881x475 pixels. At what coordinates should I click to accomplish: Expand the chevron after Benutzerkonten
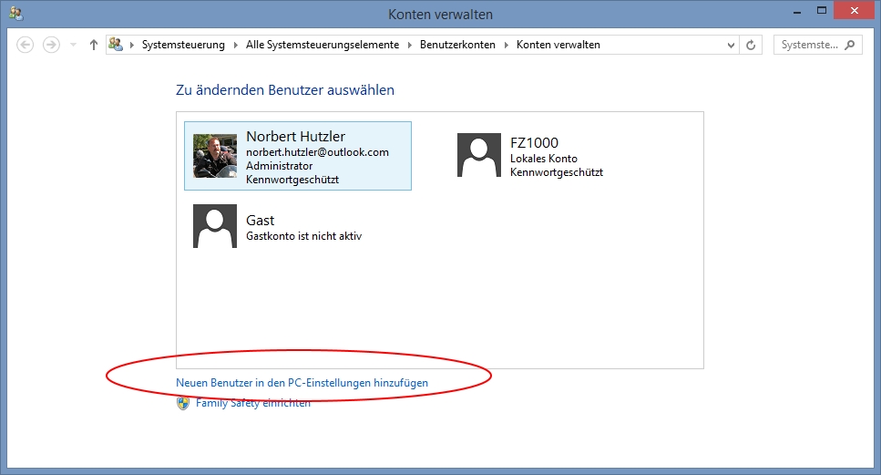click(506, 45)
